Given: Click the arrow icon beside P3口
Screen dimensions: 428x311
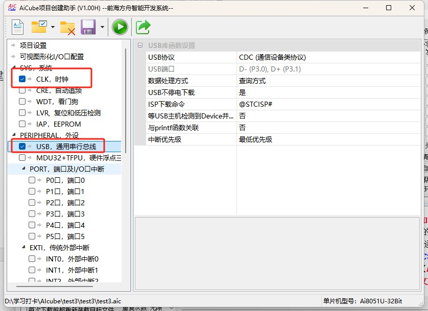Looking at the screenshot, I should pyautogui.click(x=39, y=213).
